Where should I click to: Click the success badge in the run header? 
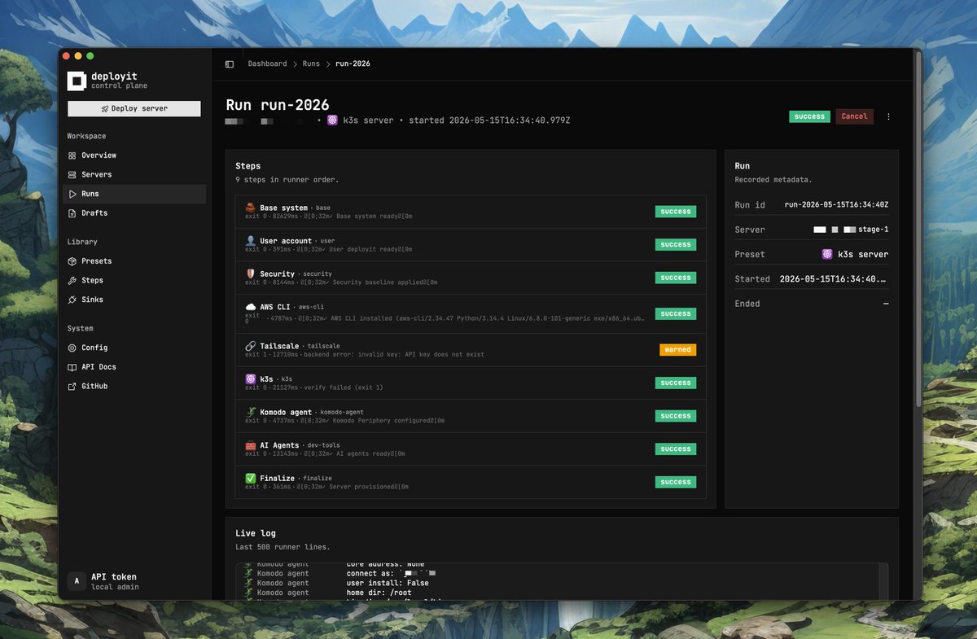pos(809,116)
